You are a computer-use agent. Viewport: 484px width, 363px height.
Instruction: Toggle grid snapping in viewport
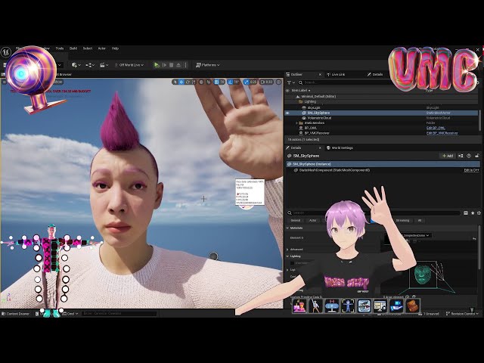[216, 82]
